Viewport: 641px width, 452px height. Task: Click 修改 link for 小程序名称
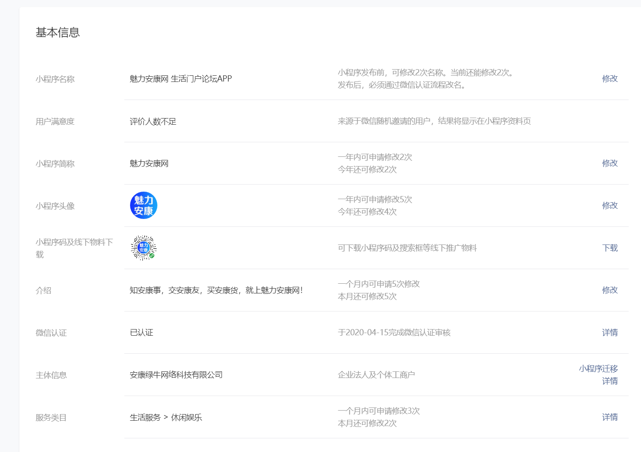click(610, 79)
